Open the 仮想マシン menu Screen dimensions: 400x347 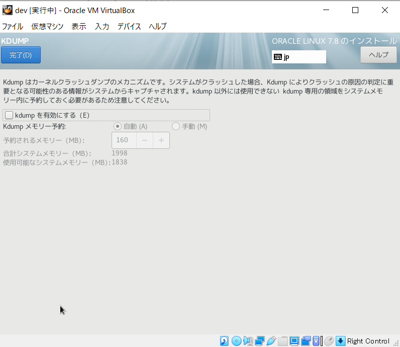coord(47,26)
